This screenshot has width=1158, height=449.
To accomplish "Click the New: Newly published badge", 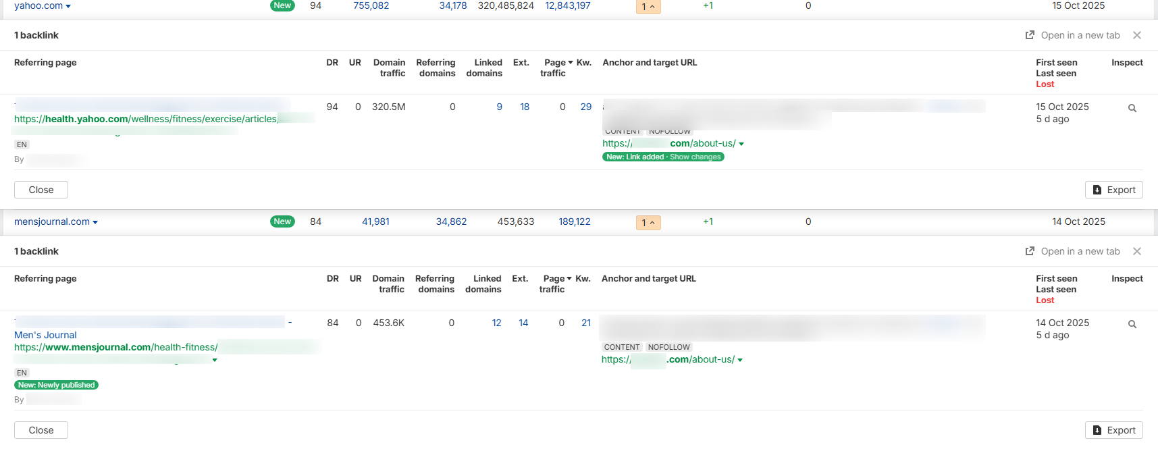I will point(56,385).
